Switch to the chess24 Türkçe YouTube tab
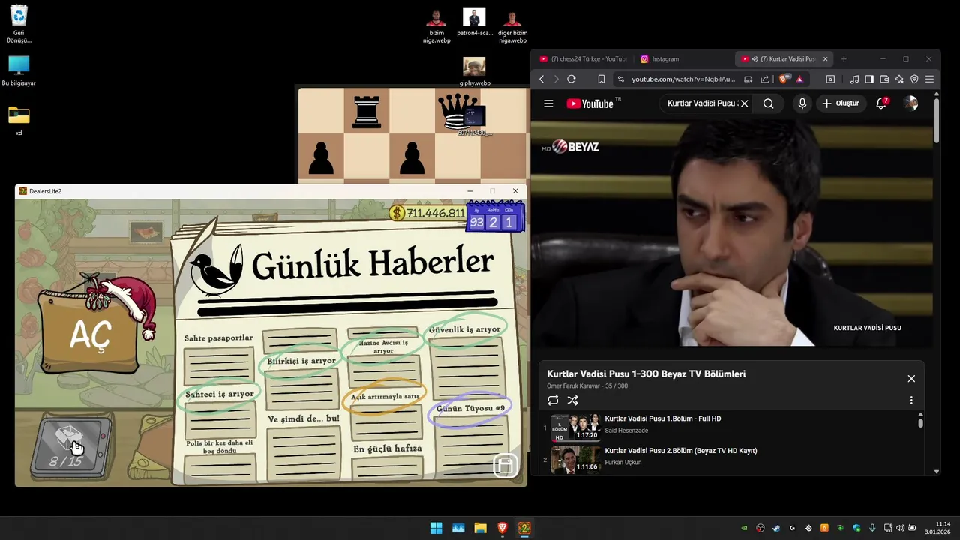 (x=582, y=58)
